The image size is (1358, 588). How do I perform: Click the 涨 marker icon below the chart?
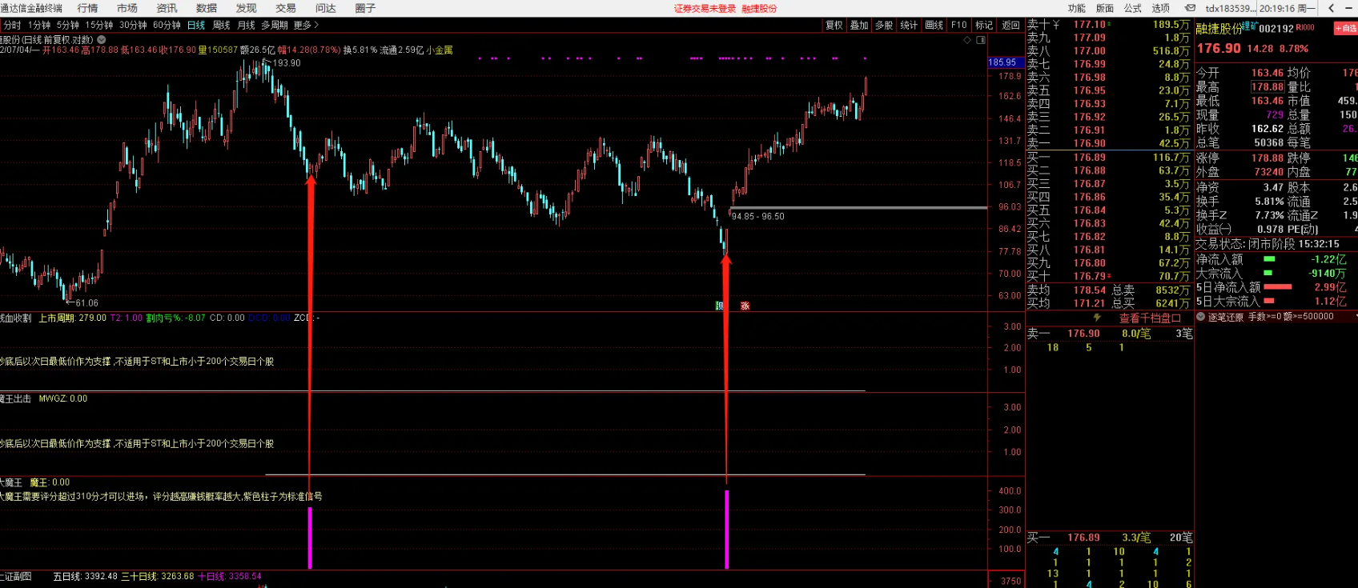(745, 306)
